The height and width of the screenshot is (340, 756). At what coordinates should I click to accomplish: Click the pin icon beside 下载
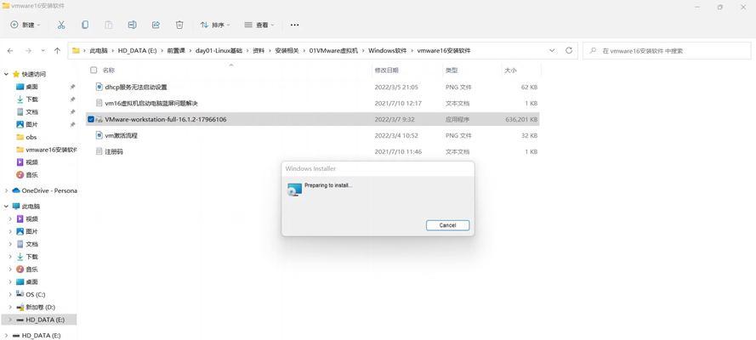(72, 99)
